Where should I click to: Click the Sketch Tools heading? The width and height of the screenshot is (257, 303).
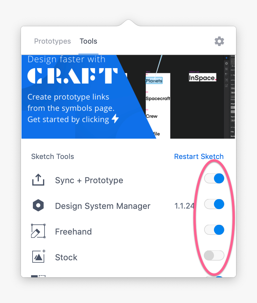[x=53, y=157]
